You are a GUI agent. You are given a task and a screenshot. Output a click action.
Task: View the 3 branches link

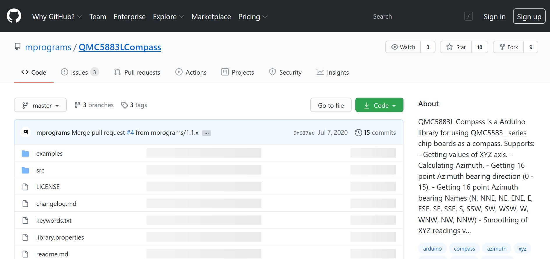click(x=94, y=105)
